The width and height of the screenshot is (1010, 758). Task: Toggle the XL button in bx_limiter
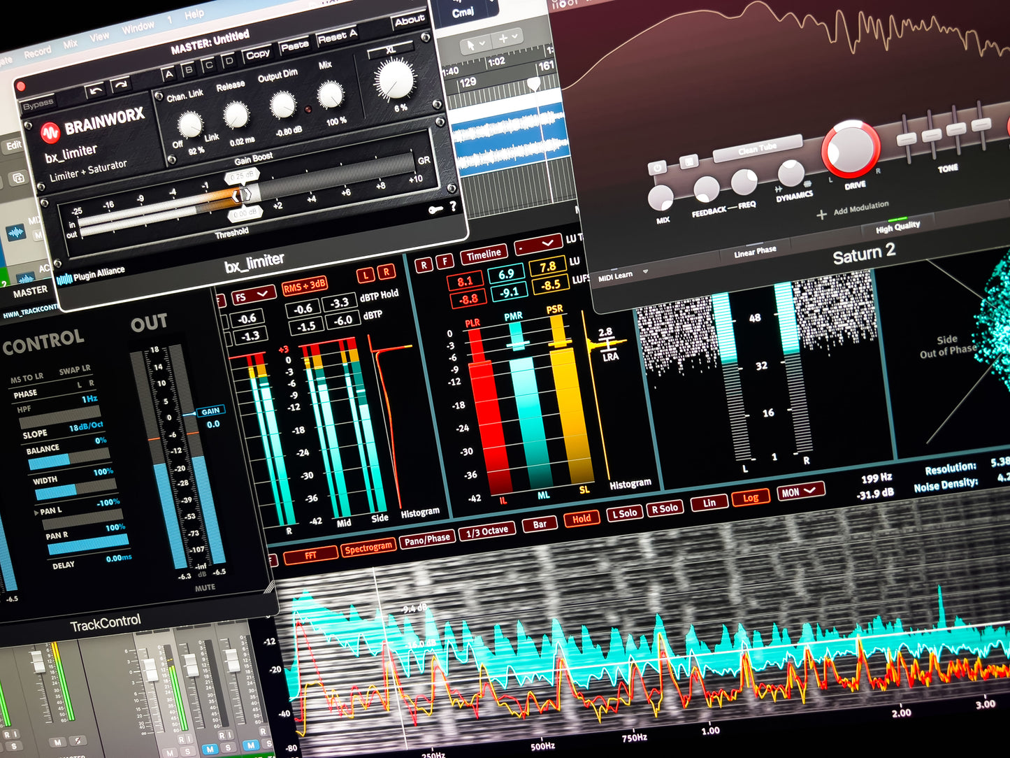[390, 50]
